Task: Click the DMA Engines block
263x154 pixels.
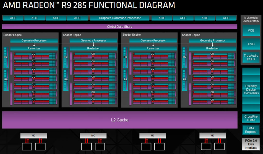Action: 251,130
